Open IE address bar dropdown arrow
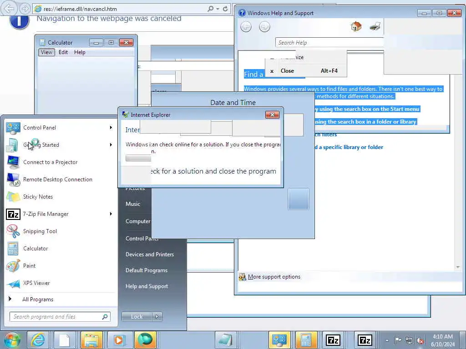 [x=218, y=9]
